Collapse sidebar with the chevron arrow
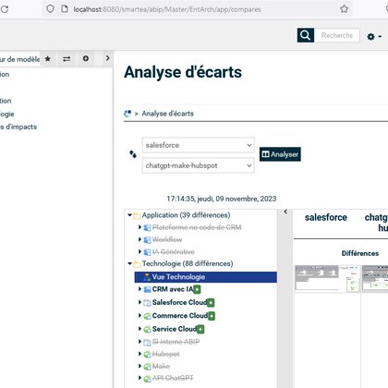This screenshot has height=388, width=388. click(107, 58)
